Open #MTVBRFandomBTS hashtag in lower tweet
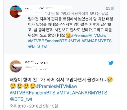This screenshot has width=127, height=110. click(x=33, y=93)
